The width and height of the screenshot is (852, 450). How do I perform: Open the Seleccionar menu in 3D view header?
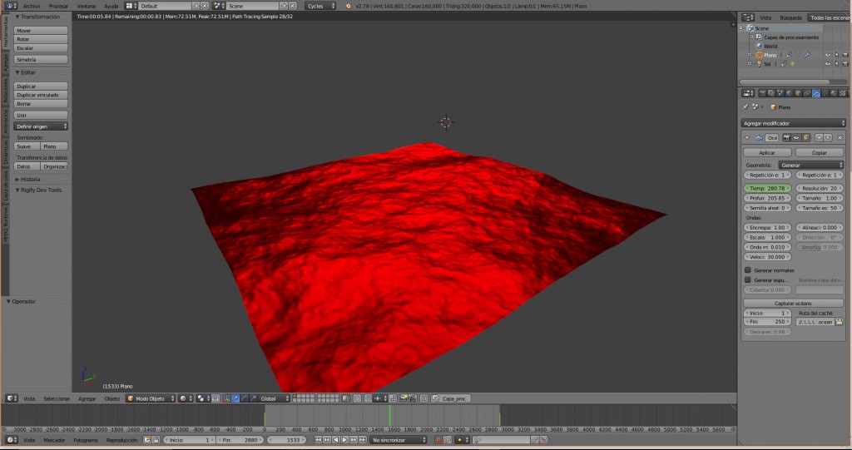pyautogui.click(x=57, y=398)
